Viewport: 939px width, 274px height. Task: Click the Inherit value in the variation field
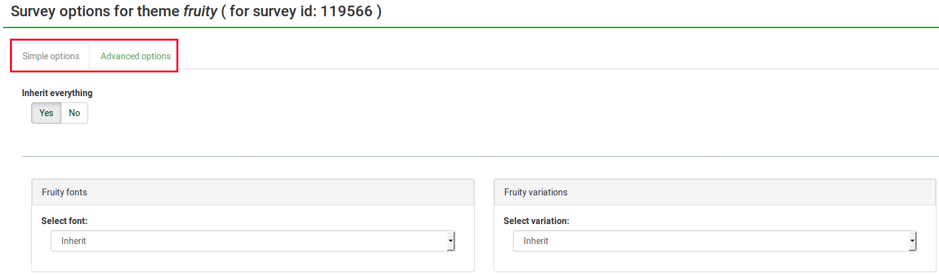536,241
